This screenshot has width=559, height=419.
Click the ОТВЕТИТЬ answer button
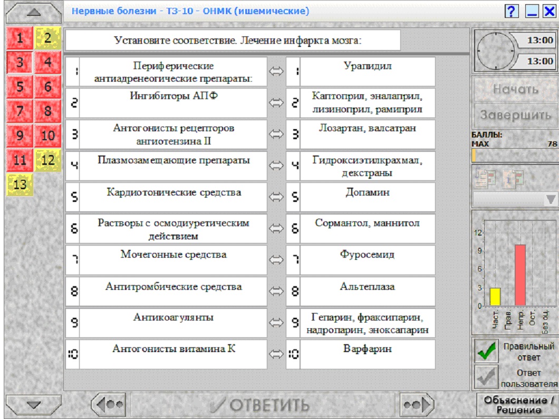263,405
